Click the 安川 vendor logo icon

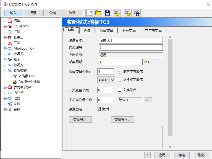click(x=10, y=104)
